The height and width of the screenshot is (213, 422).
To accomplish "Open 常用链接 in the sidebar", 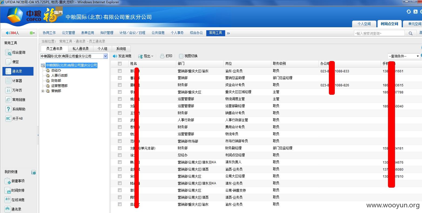I will coord(16,100).
